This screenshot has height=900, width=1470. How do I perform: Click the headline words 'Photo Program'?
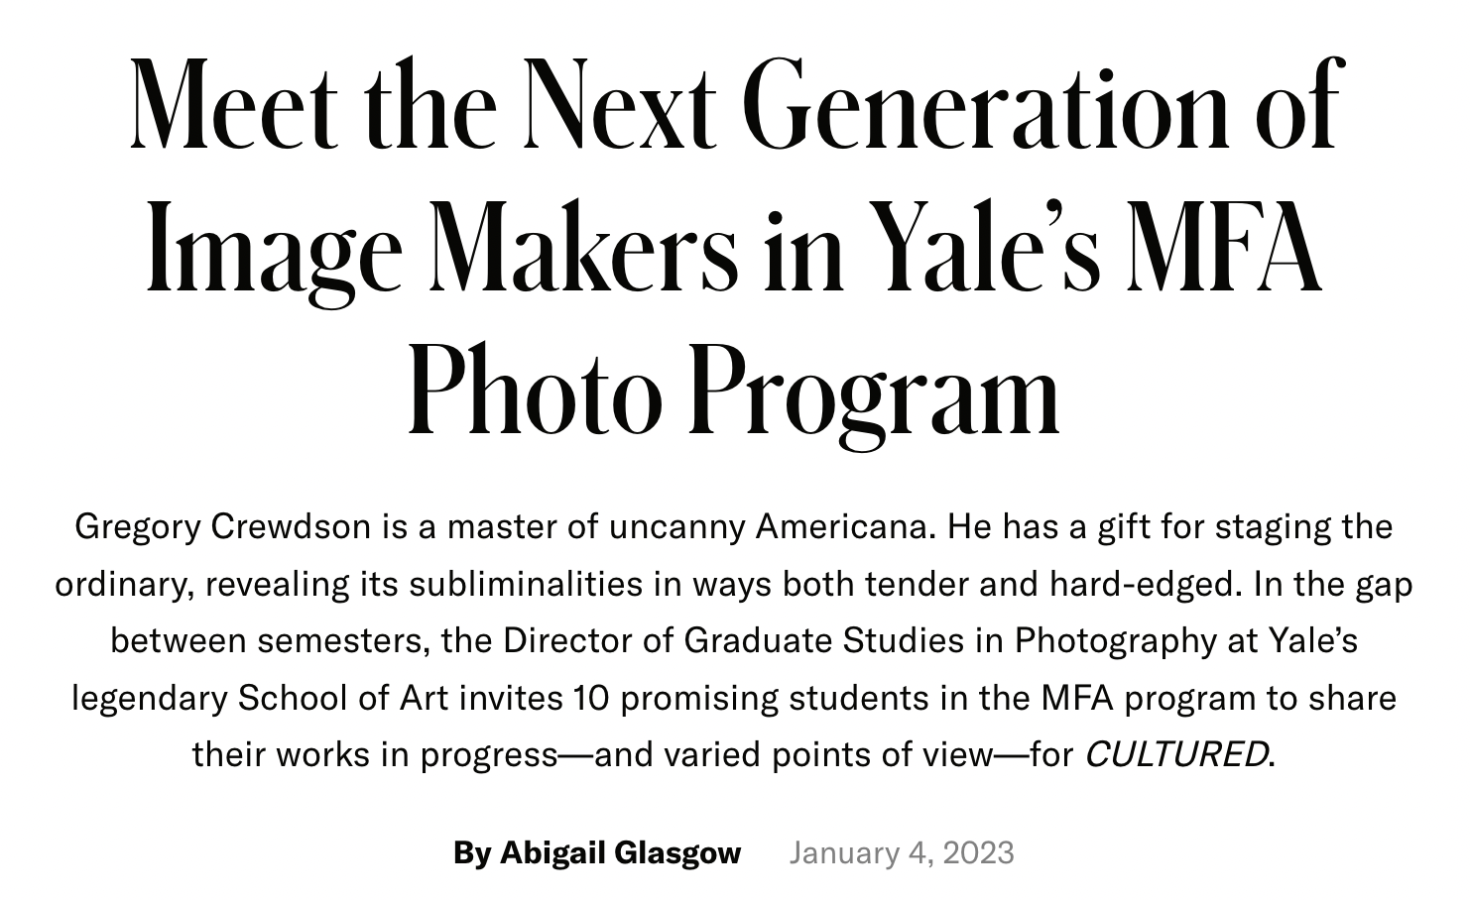click(x=734, y=391)
